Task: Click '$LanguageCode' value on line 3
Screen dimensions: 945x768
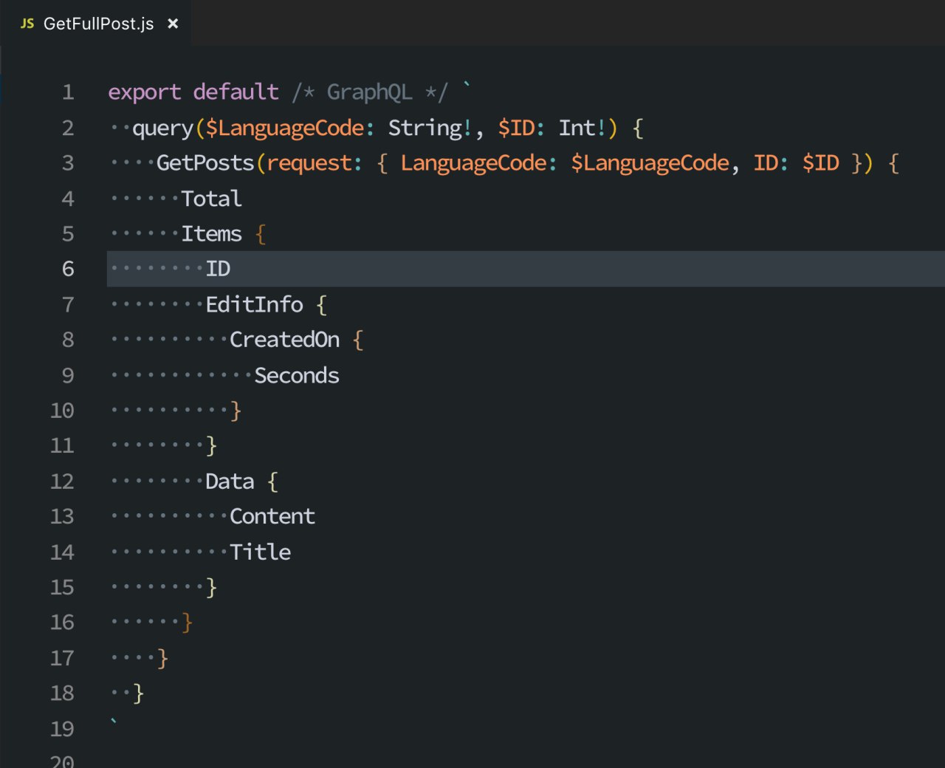Action: pos(650,163)
